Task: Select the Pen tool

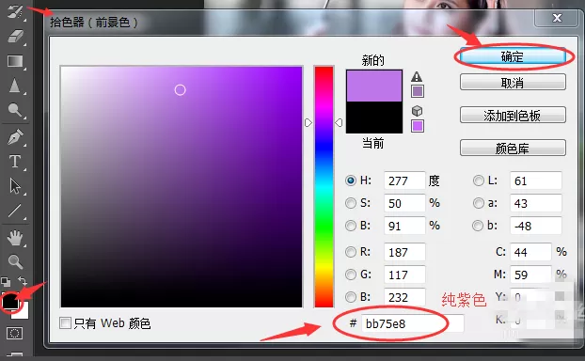Action: pyautogui.click(x=15, y=137)
